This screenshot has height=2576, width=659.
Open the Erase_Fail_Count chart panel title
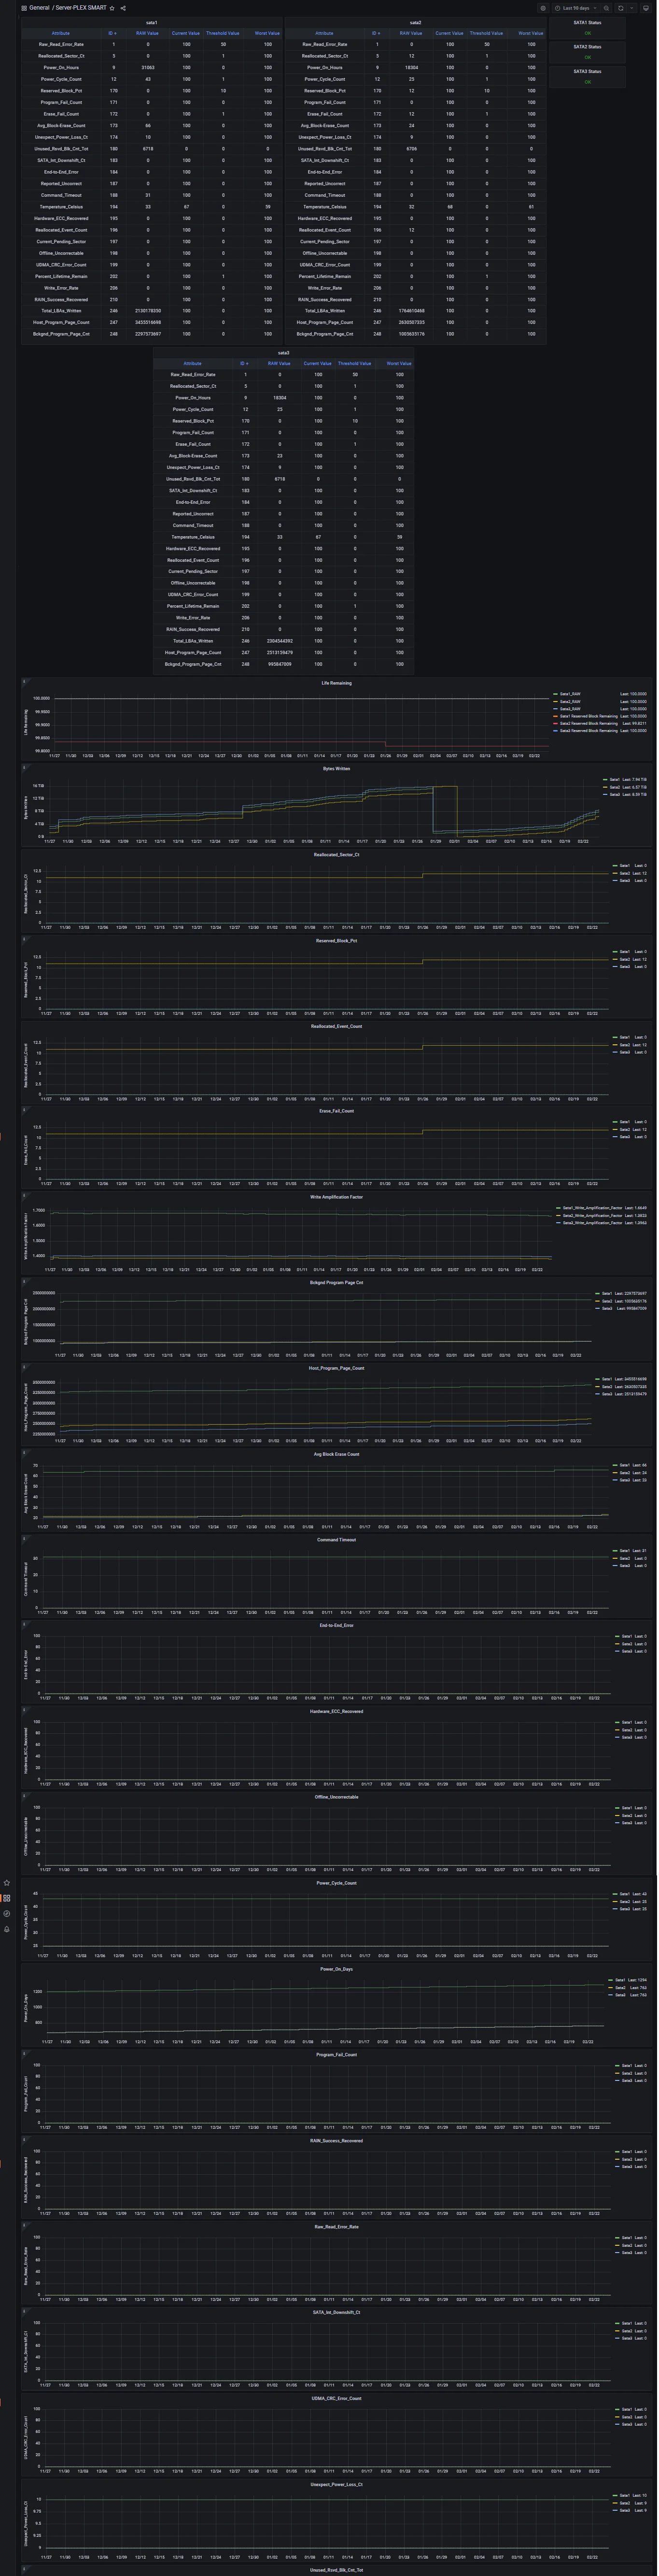click(x=337, y=1111)
